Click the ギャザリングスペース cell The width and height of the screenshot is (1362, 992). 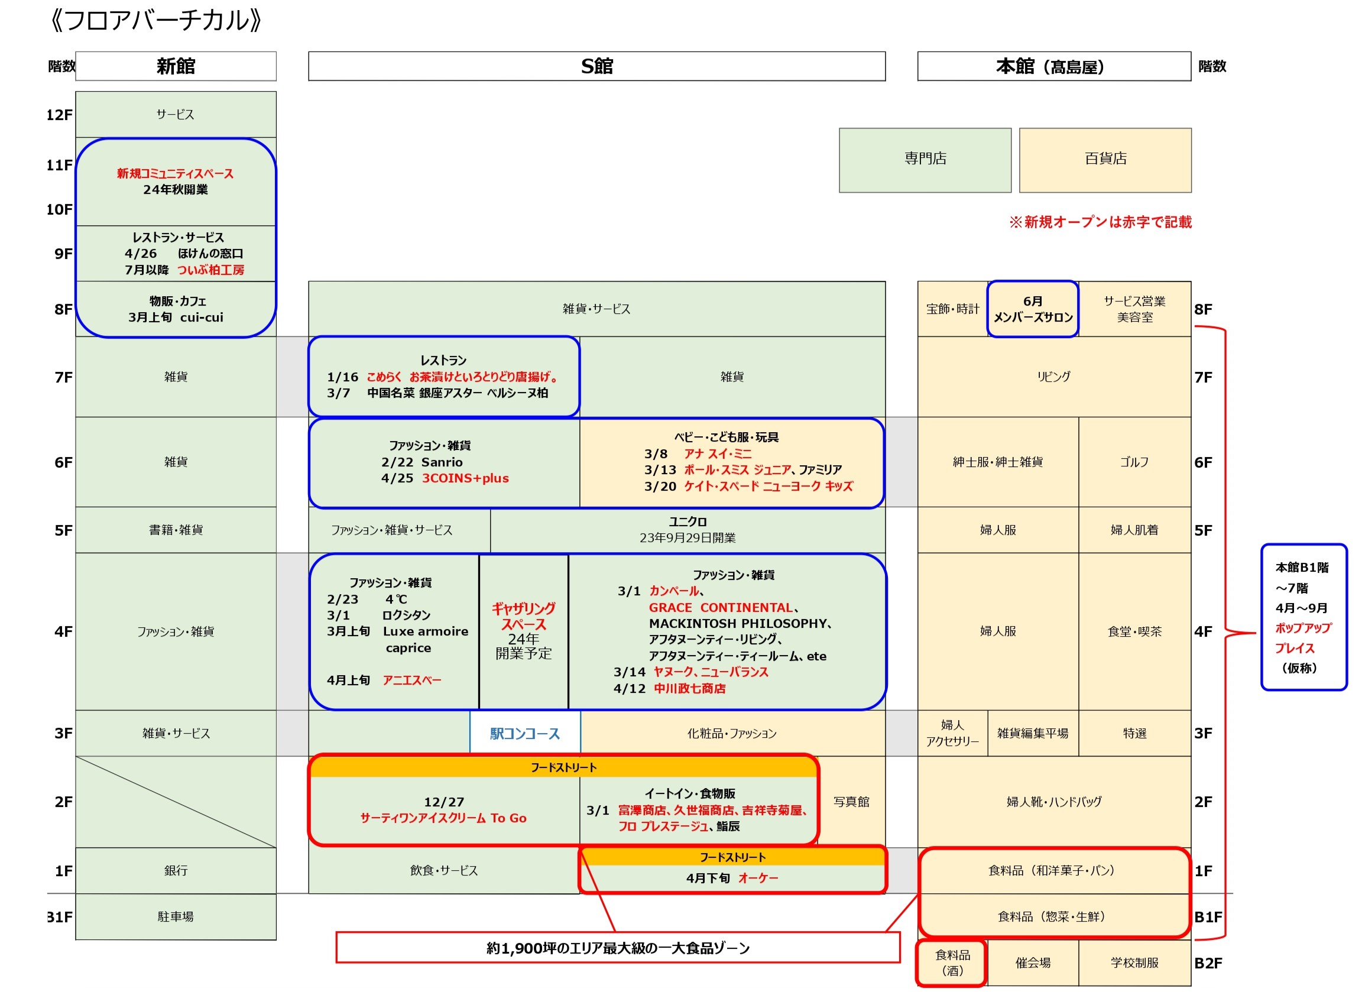point(524,632)
